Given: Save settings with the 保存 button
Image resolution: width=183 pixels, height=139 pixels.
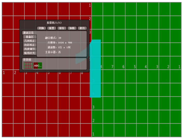Looking at the screenshot, I should [x=62, y=28].
